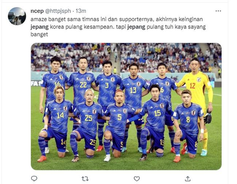Click the reply speech bubble icon
Viewport: 237px width, 184px height.
coord(34,179)
